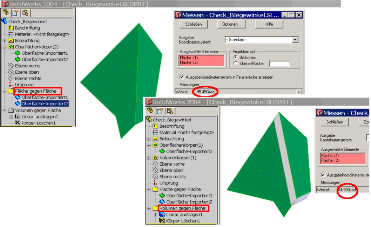Screen dimensions: 371x227
Task: Click yellow Fläche gegen Fläche folder icon, upper tree
Action: click(11, 91)
